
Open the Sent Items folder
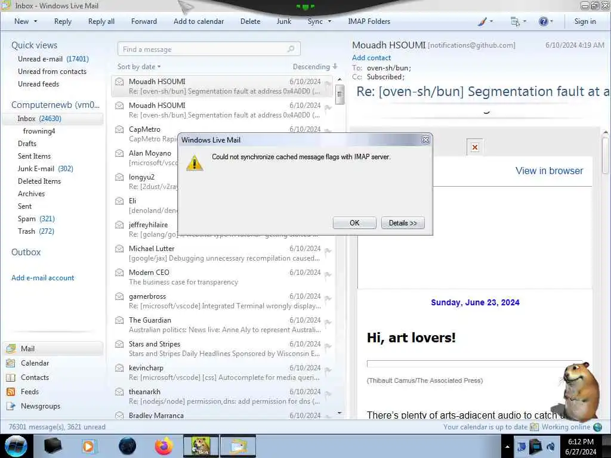[34, 156]
